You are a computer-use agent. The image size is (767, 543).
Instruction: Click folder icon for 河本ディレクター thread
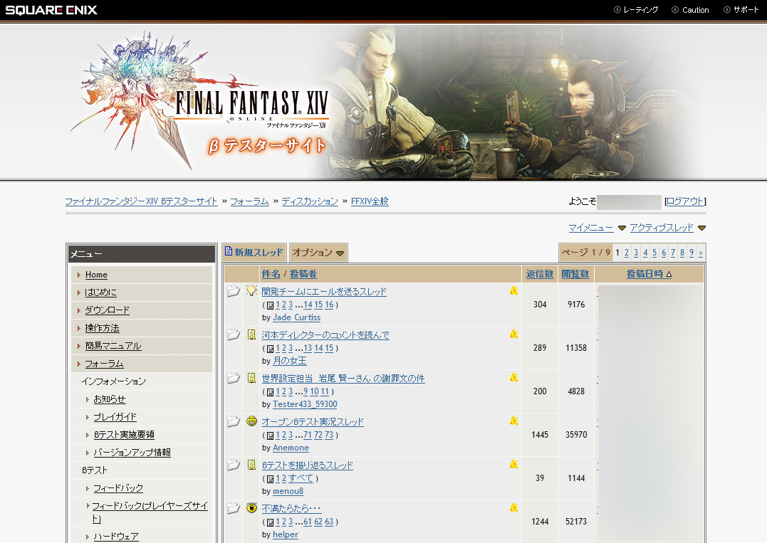(x=234, y=334)
